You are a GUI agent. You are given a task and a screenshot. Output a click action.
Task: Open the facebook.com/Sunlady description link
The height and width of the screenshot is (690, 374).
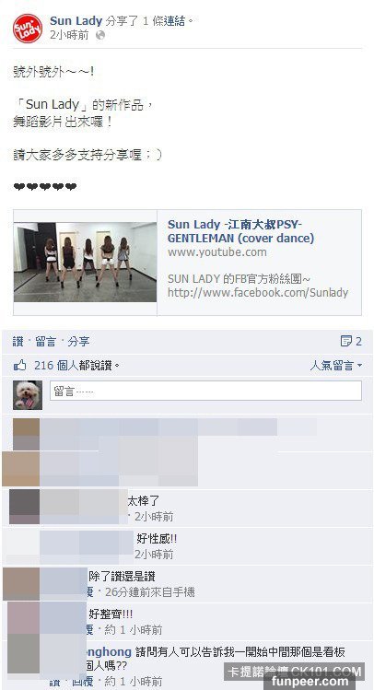click(x=258, y=293)
